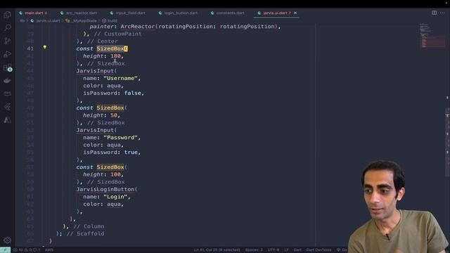This screenshot has height=253, width=450.
Task: Click the lightbulb code action on line 41
Action: (45, 47)
